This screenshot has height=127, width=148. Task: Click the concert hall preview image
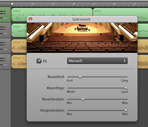(82, 38)
